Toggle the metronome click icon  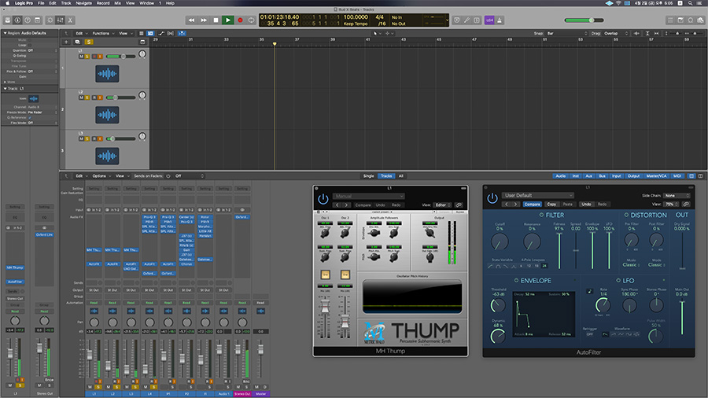click(x=500, y=20)
